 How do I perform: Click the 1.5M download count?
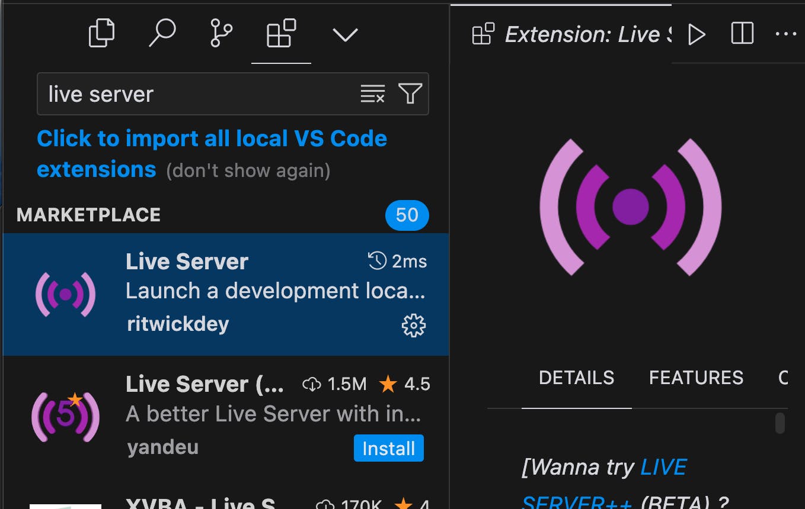click(335, 384)
